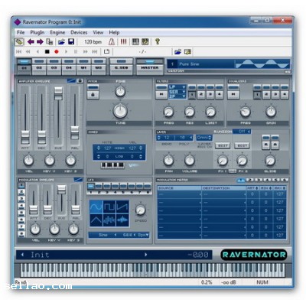Open the folder icon in the transport row
The width and height of the screenshot is (306, 306).
click(x=177, y=52)
